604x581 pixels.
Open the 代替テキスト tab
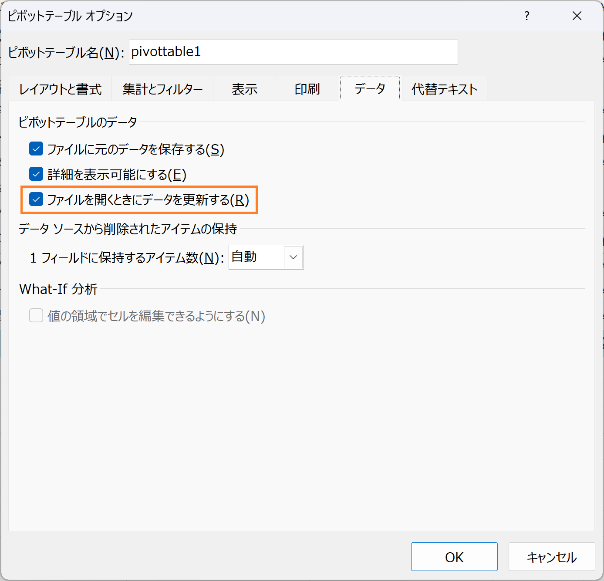(x=444, y=89)
